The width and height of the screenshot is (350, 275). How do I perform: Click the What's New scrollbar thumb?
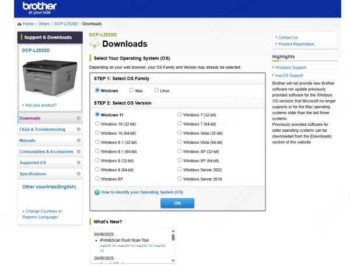click(x=173, y=237)
